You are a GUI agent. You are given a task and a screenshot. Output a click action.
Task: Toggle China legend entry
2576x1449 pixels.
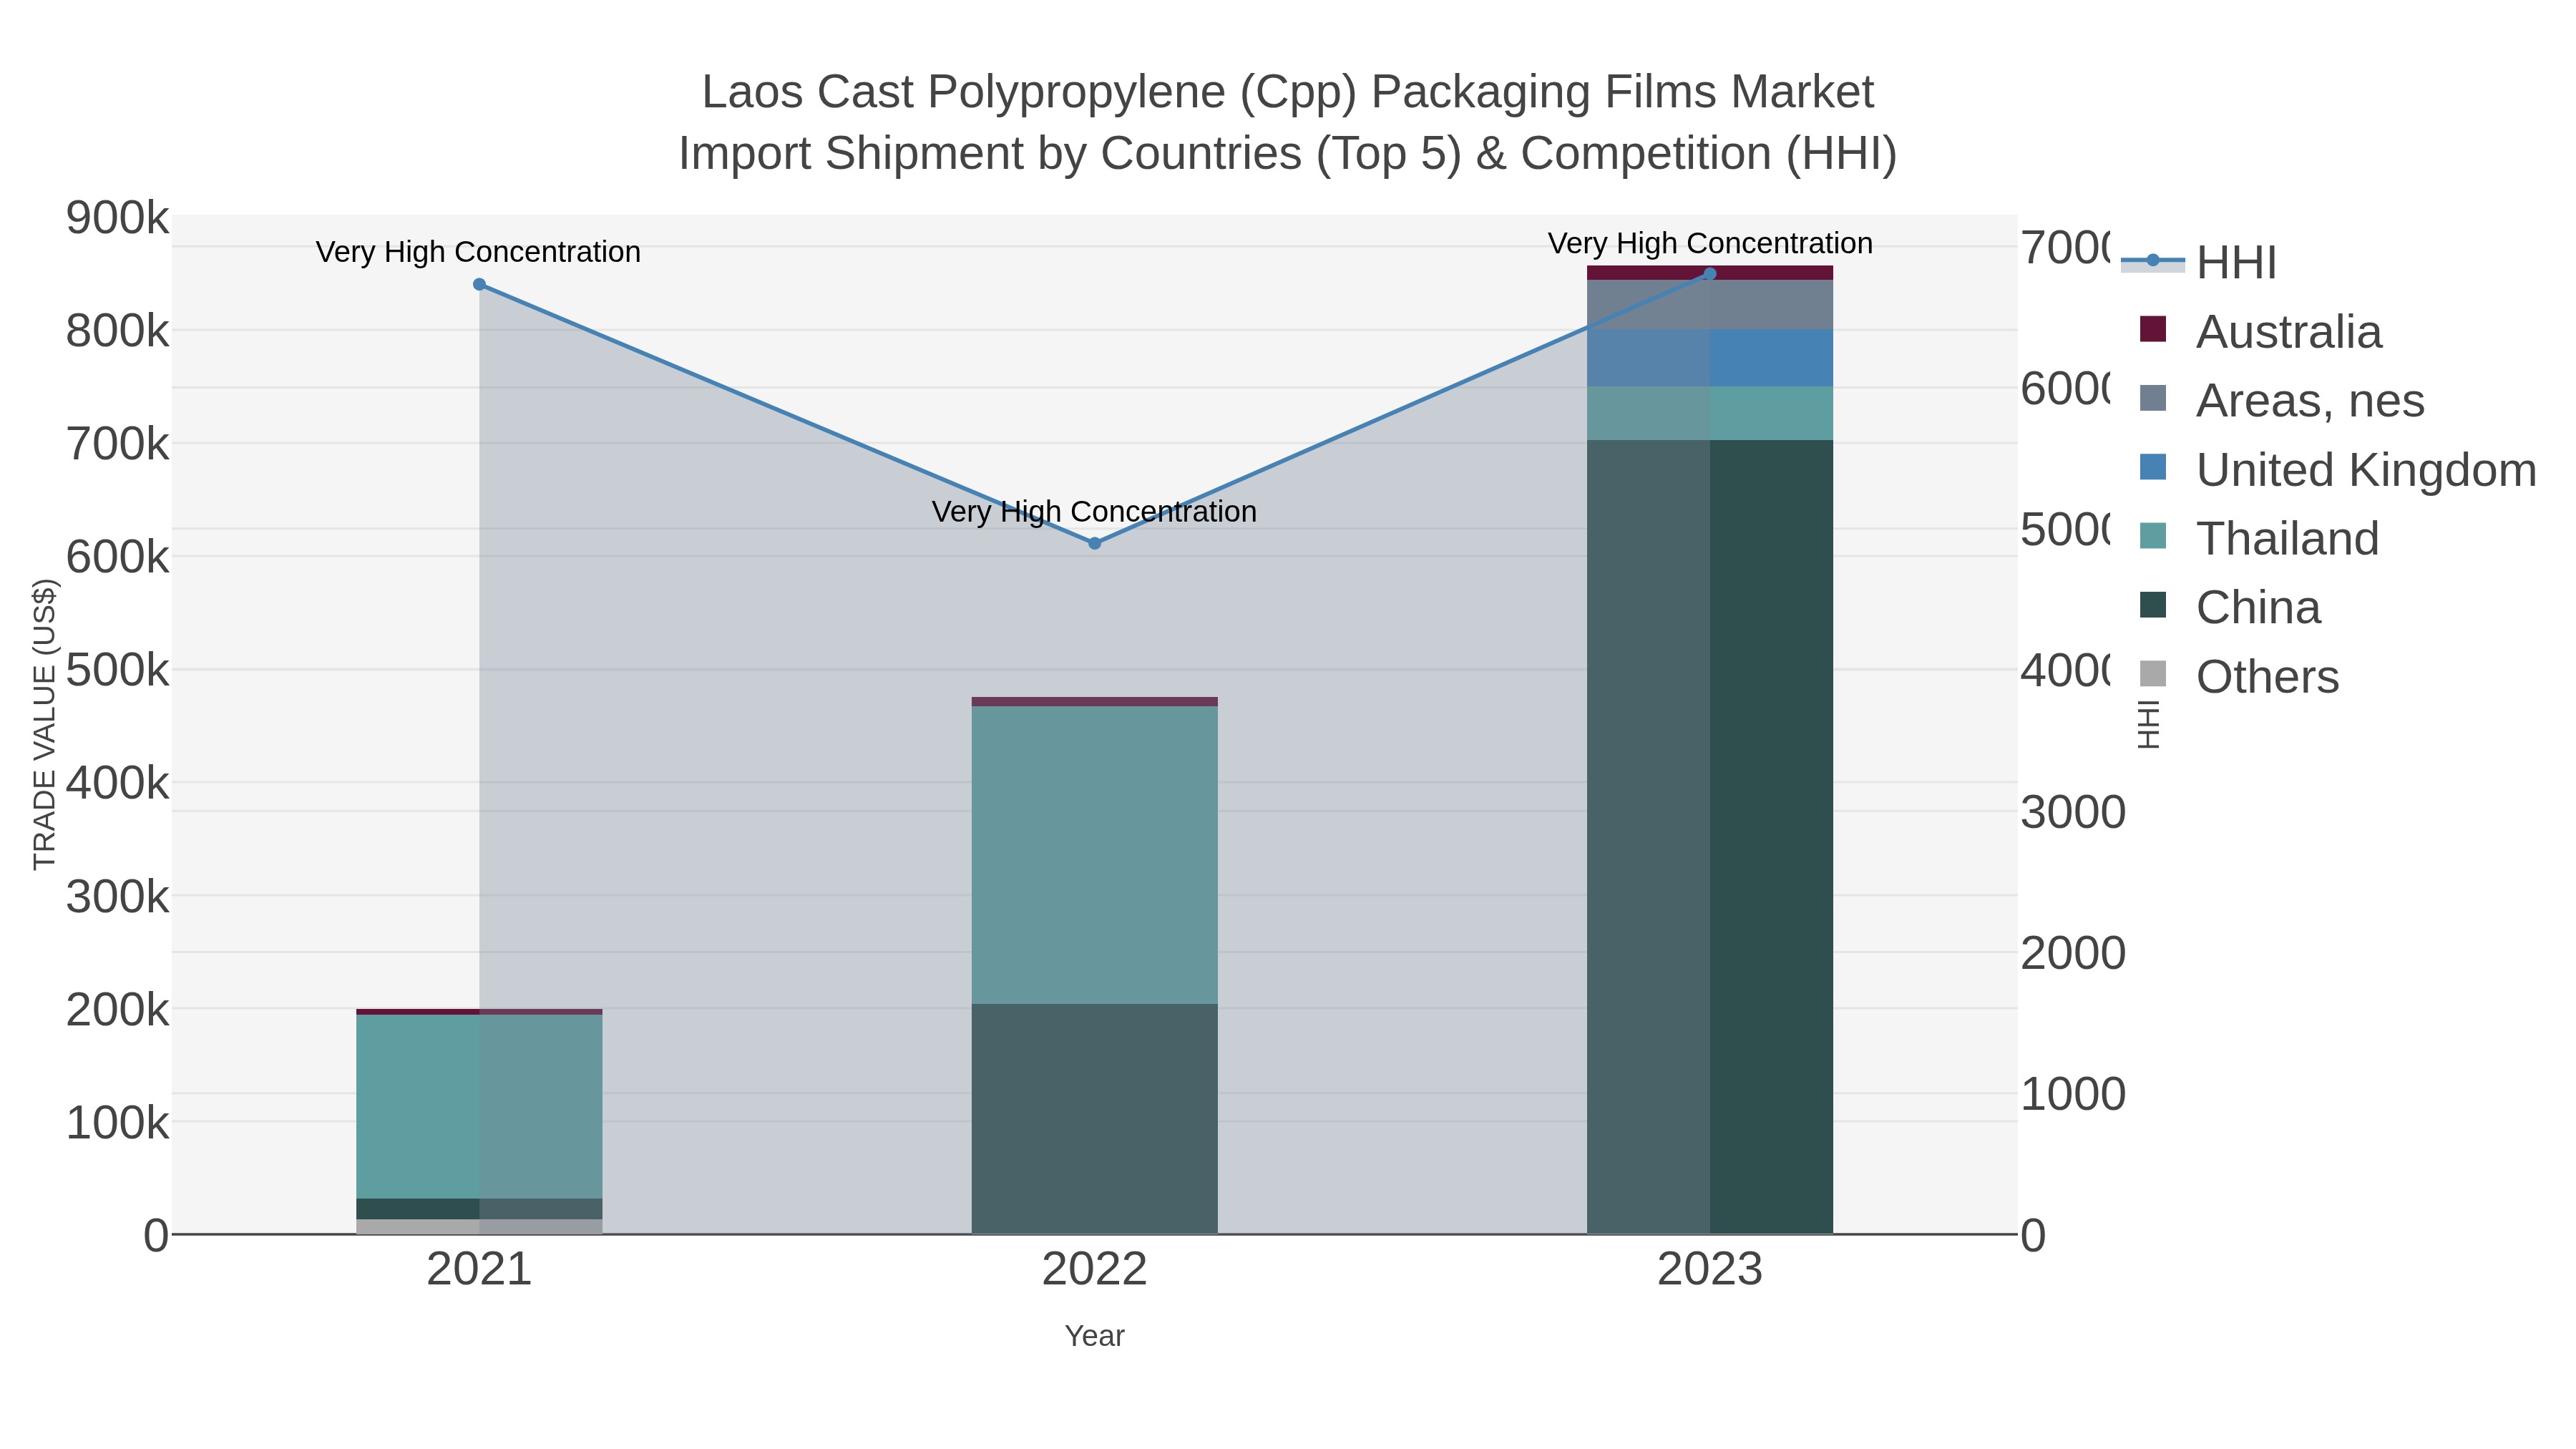(x=2230, y=608)
